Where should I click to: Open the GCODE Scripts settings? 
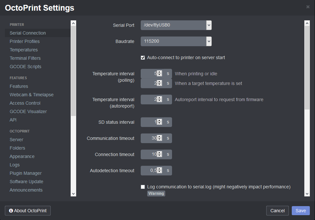tap(25, 67)
